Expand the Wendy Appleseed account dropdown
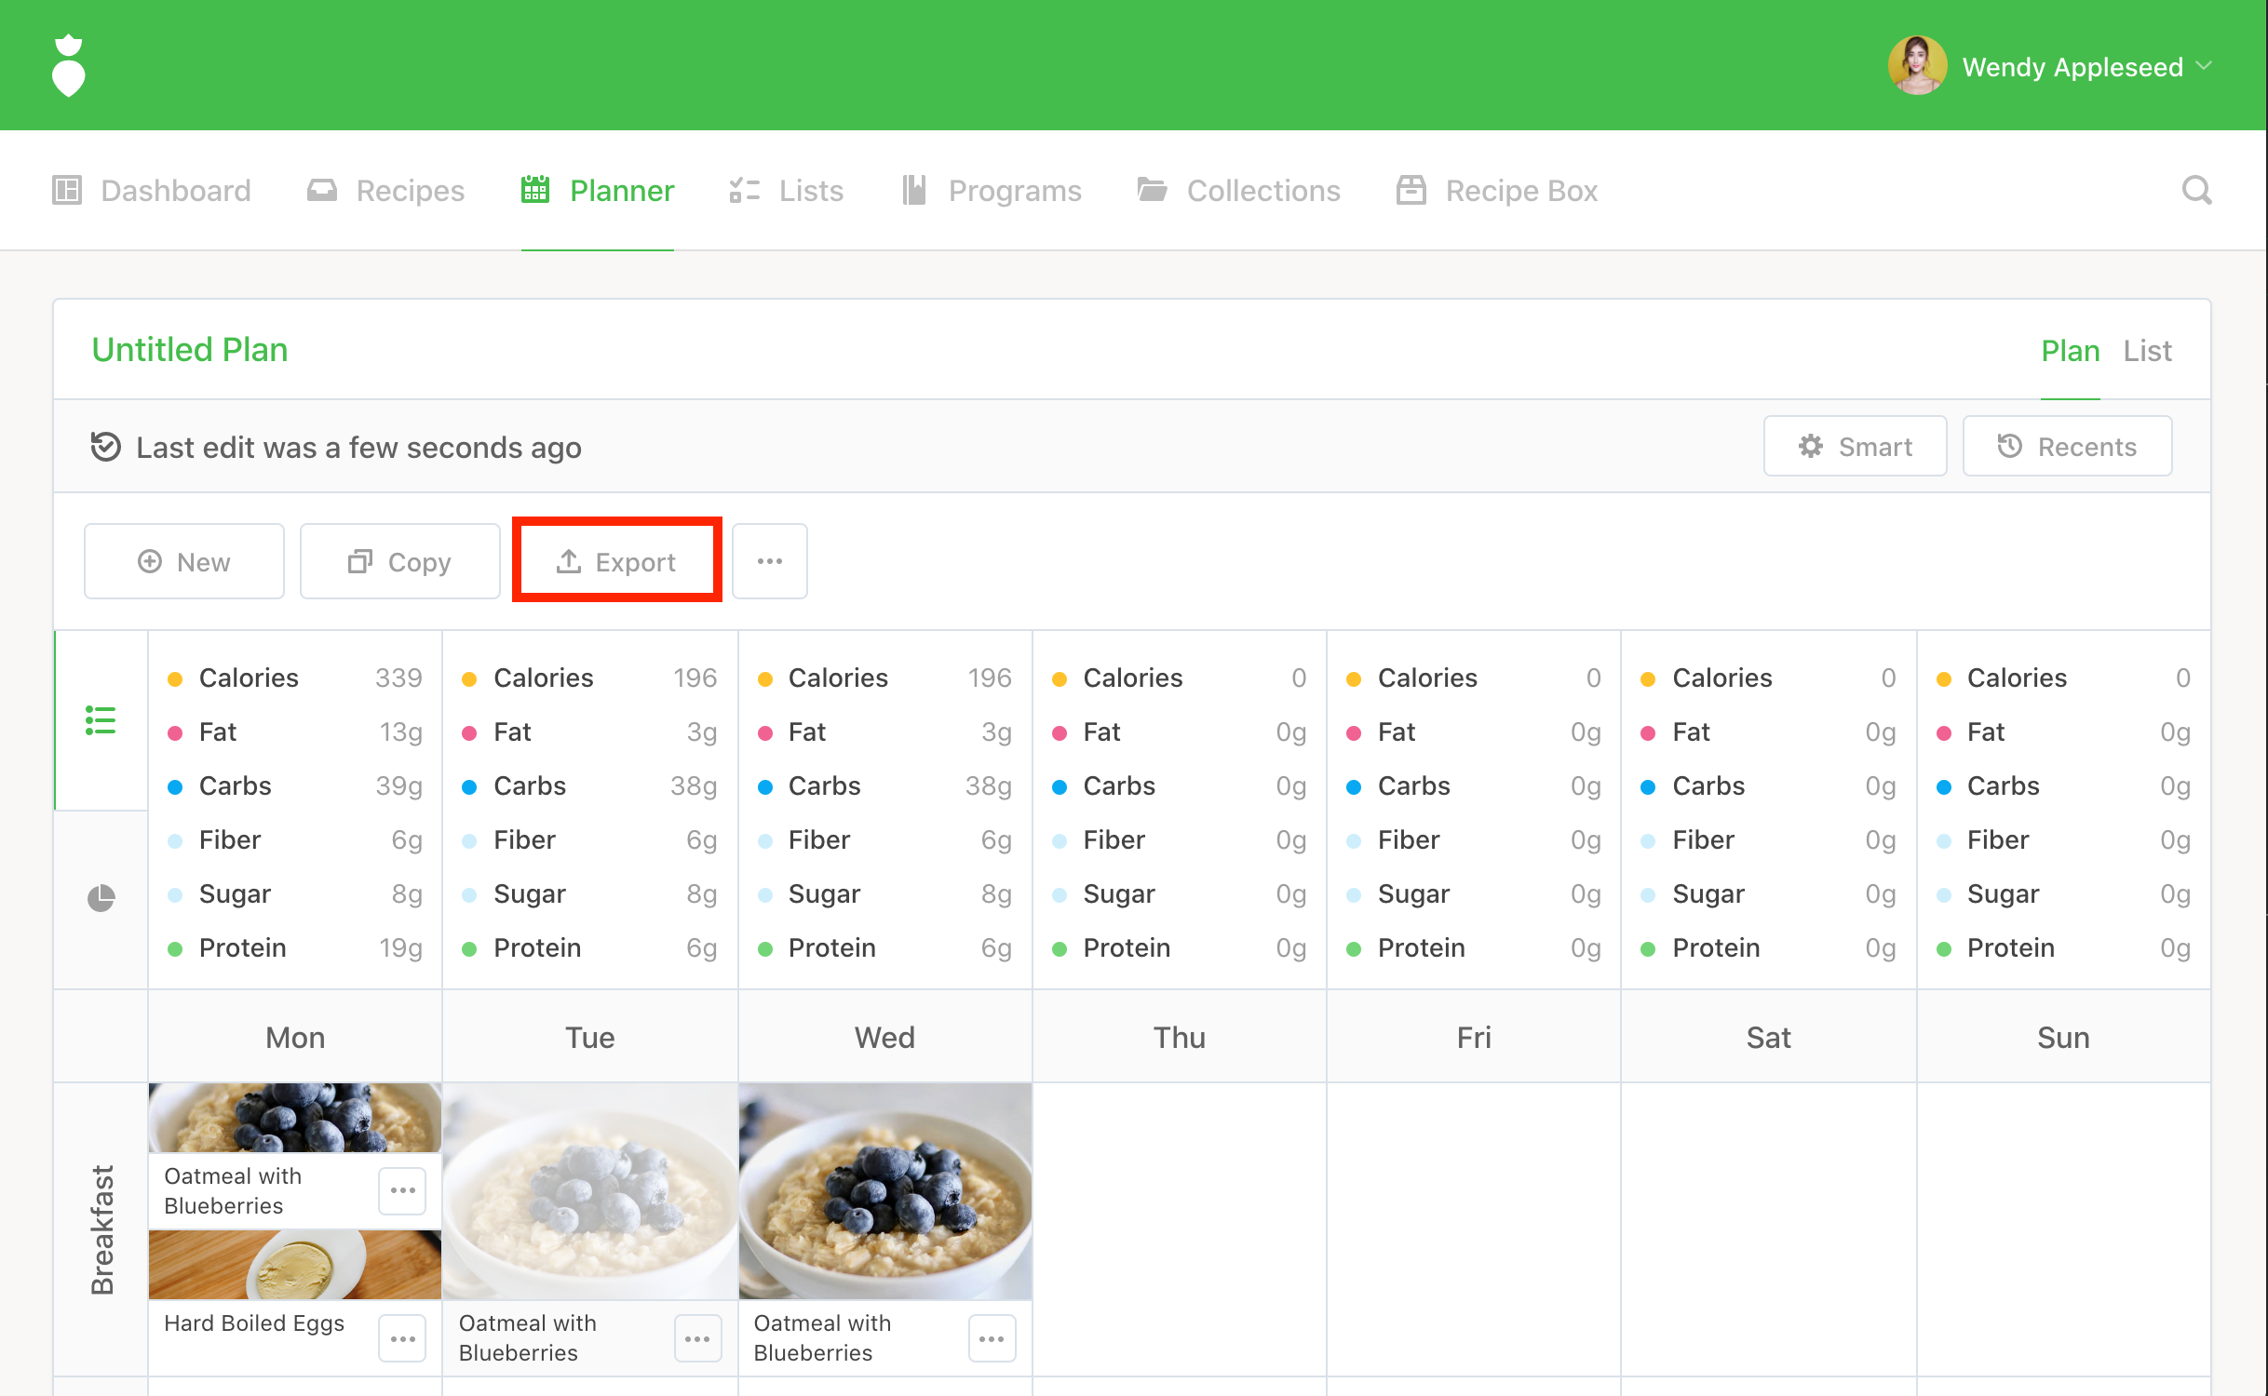Viewport: 2268px width, 1396px height. (2204, 66)
